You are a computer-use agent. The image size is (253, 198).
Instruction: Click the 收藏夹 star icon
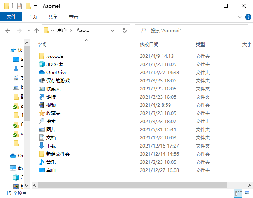(x=42, y=113)
